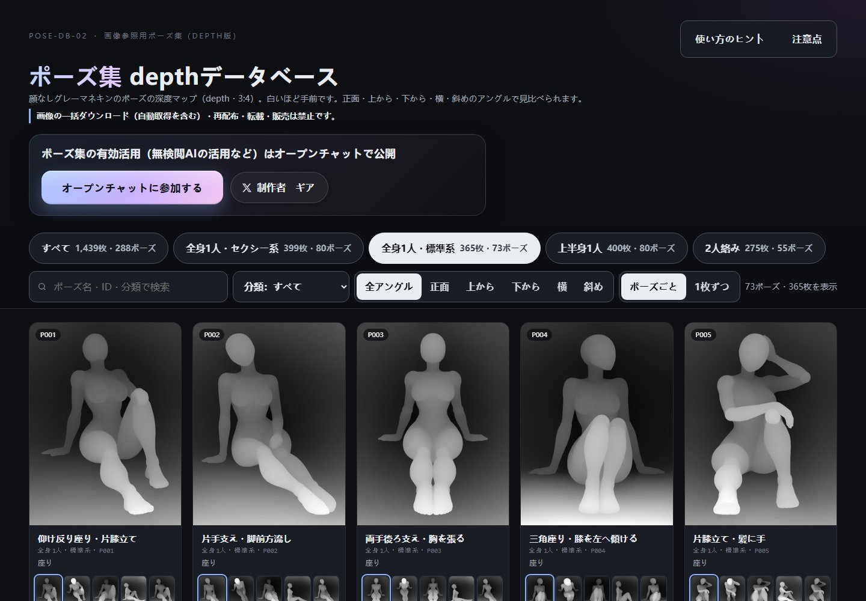Screen dimensions: 866x601
Task: Select first angle thumbnail under P001 card
Action: coord(48,588)
